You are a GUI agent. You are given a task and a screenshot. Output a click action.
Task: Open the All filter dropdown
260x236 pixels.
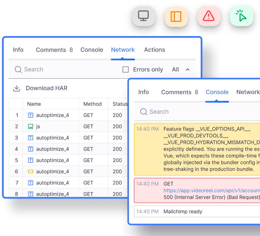(x=176, y=70)
